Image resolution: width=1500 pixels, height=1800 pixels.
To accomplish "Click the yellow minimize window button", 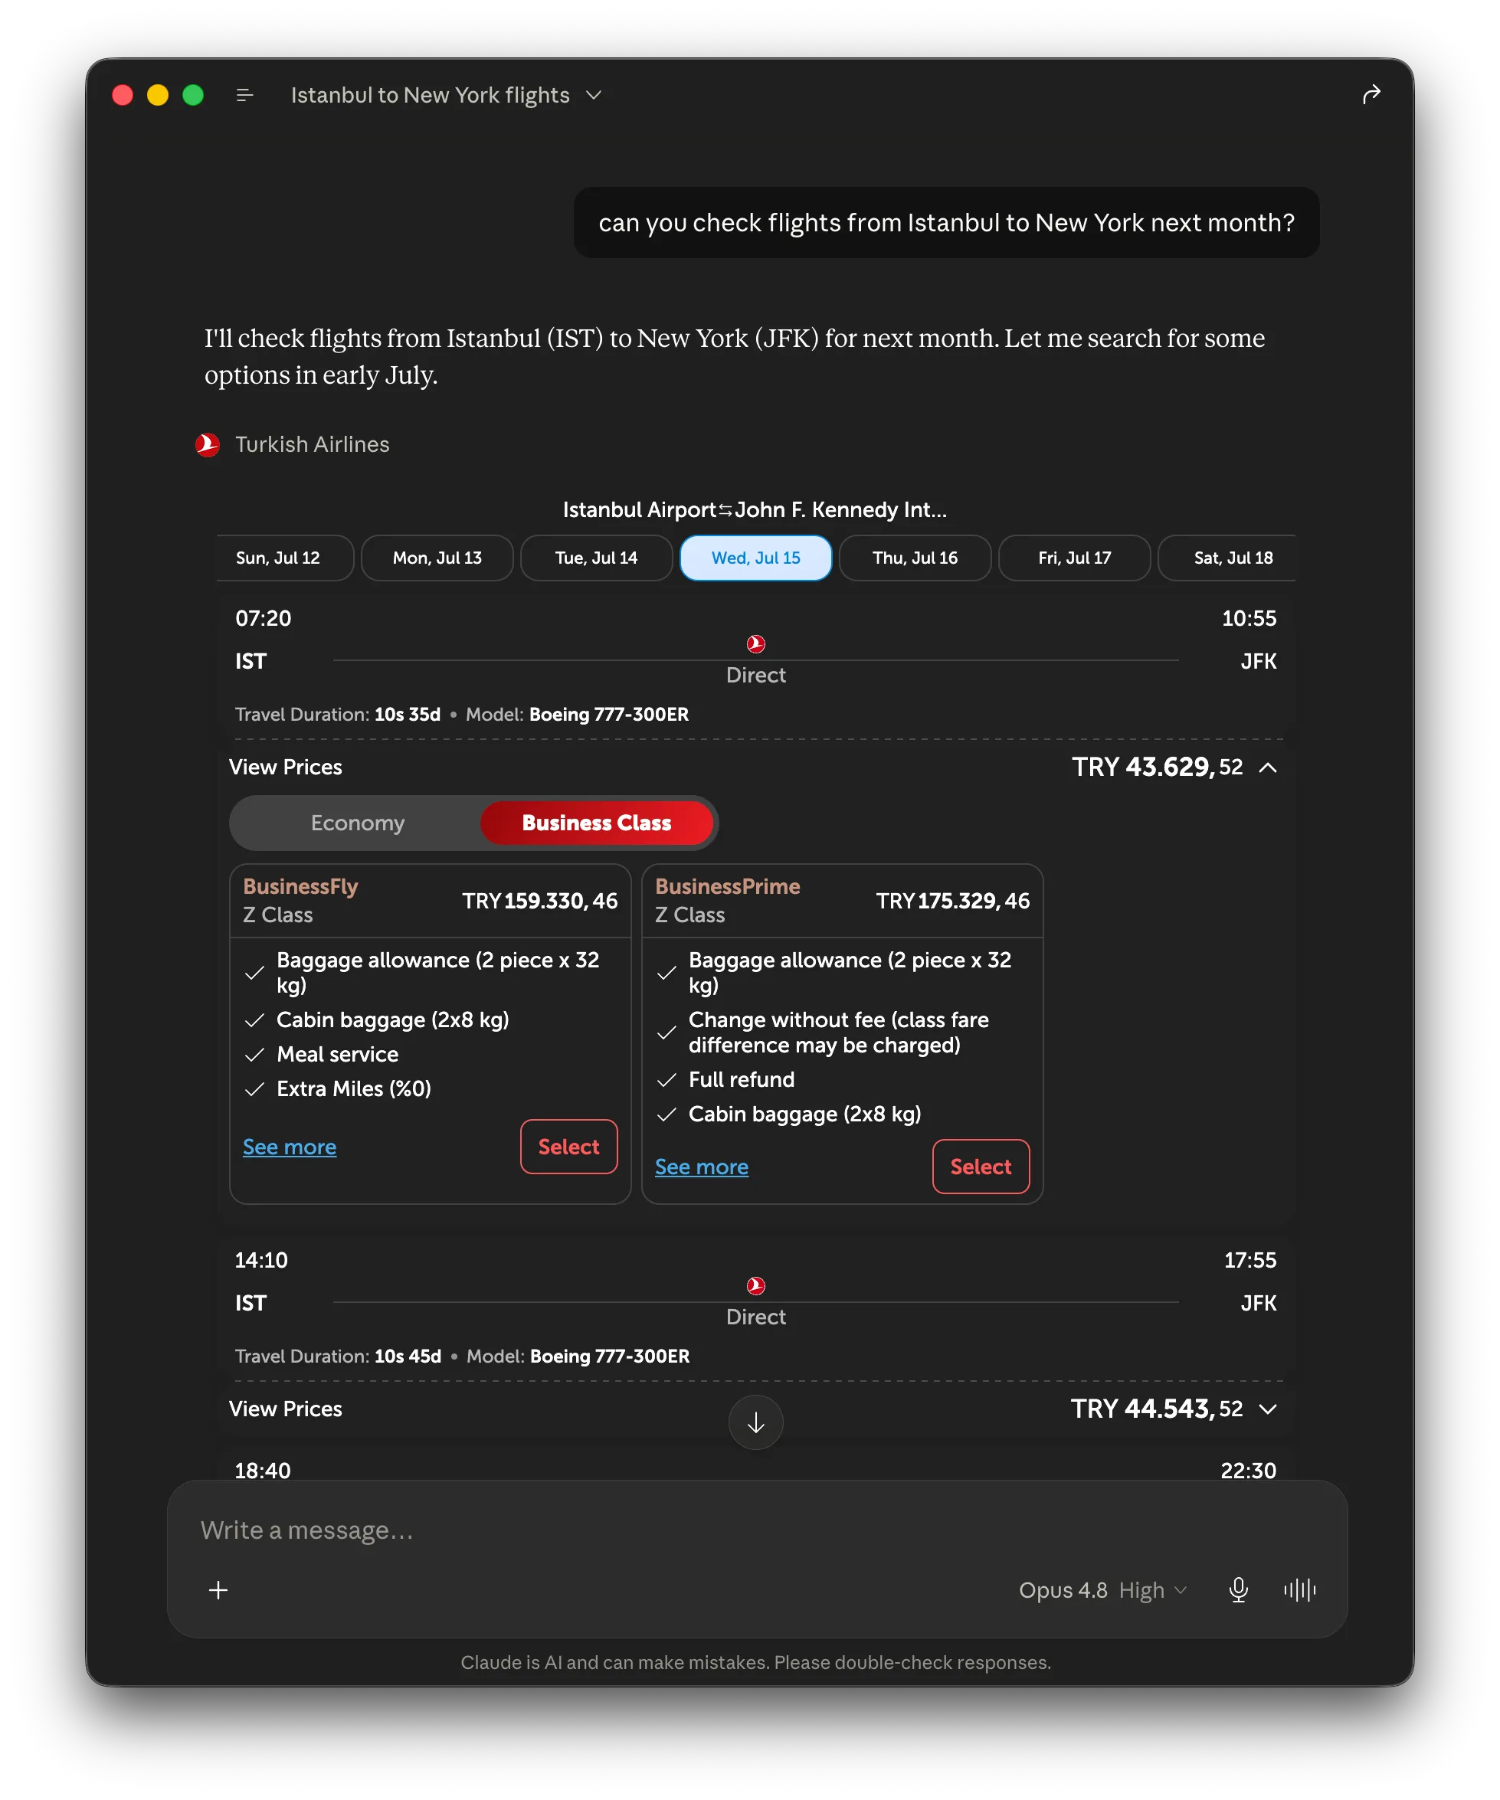I will [x=158, y=95].
